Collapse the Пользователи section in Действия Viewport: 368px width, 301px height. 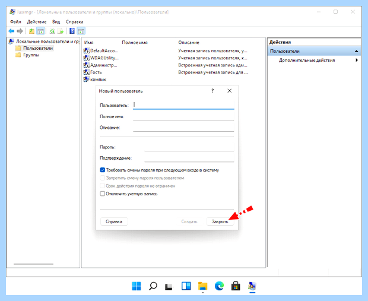click(356, 51)
